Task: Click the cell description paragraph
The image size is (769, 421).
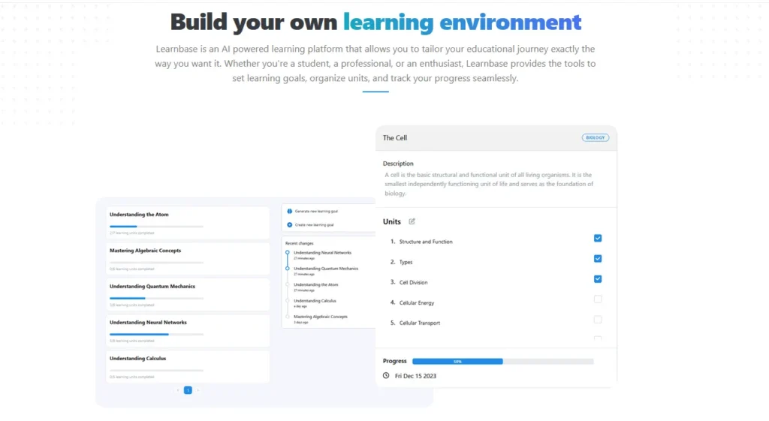Action: click(488, 184)
